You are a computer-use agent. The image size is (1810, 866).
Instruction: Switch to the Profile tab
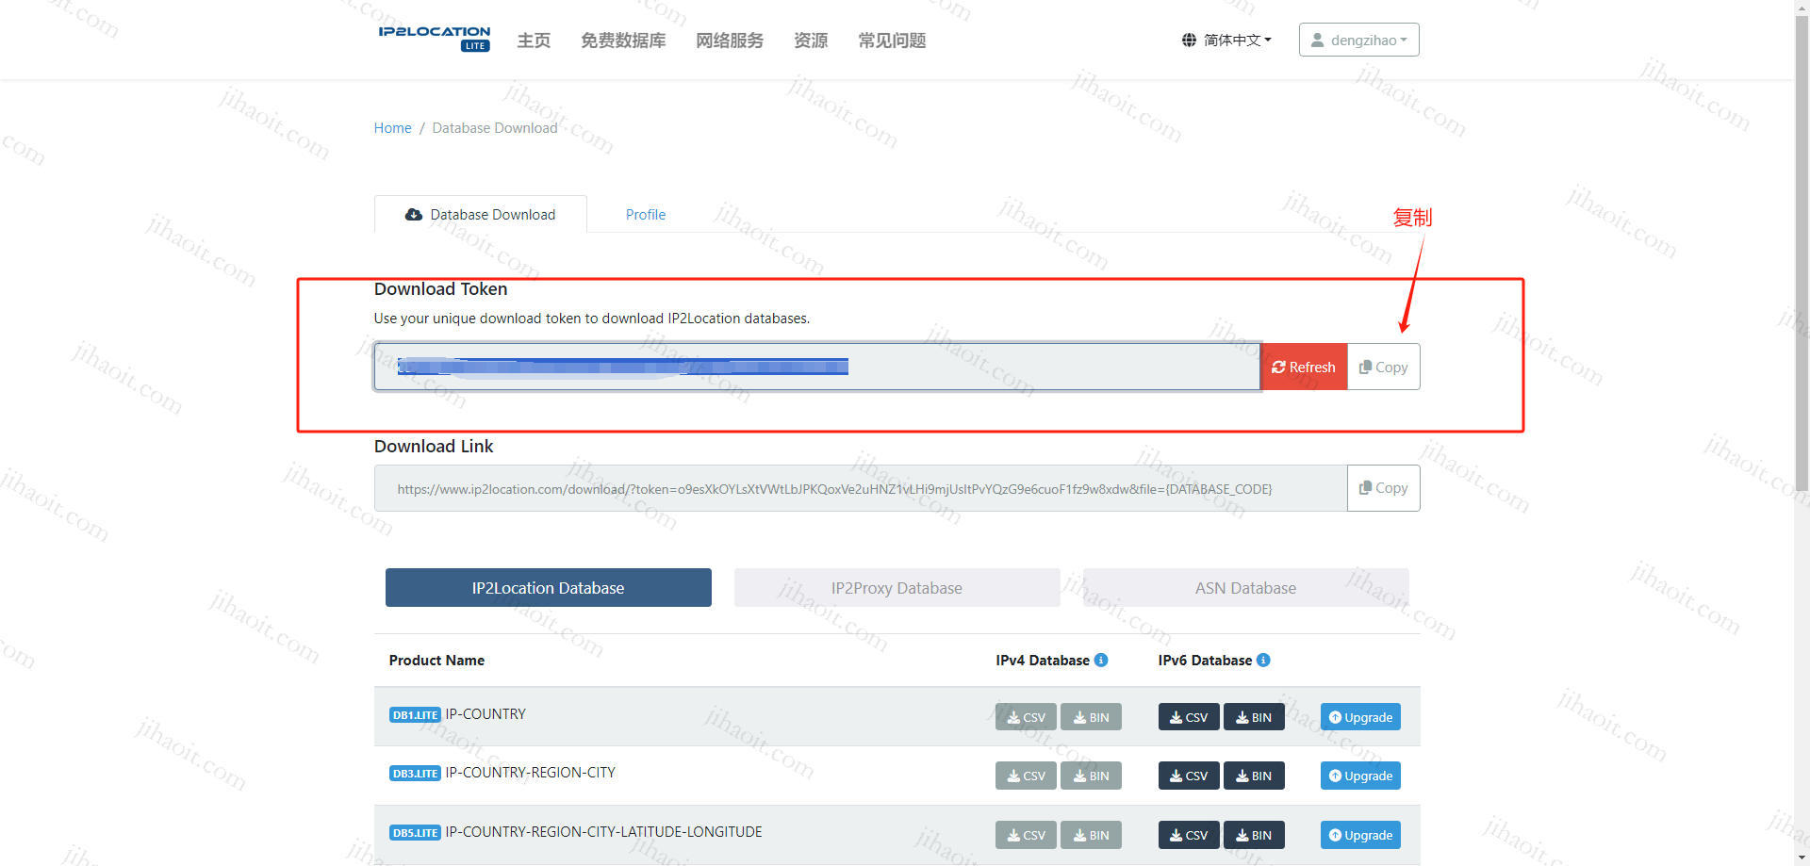[646, 215]
